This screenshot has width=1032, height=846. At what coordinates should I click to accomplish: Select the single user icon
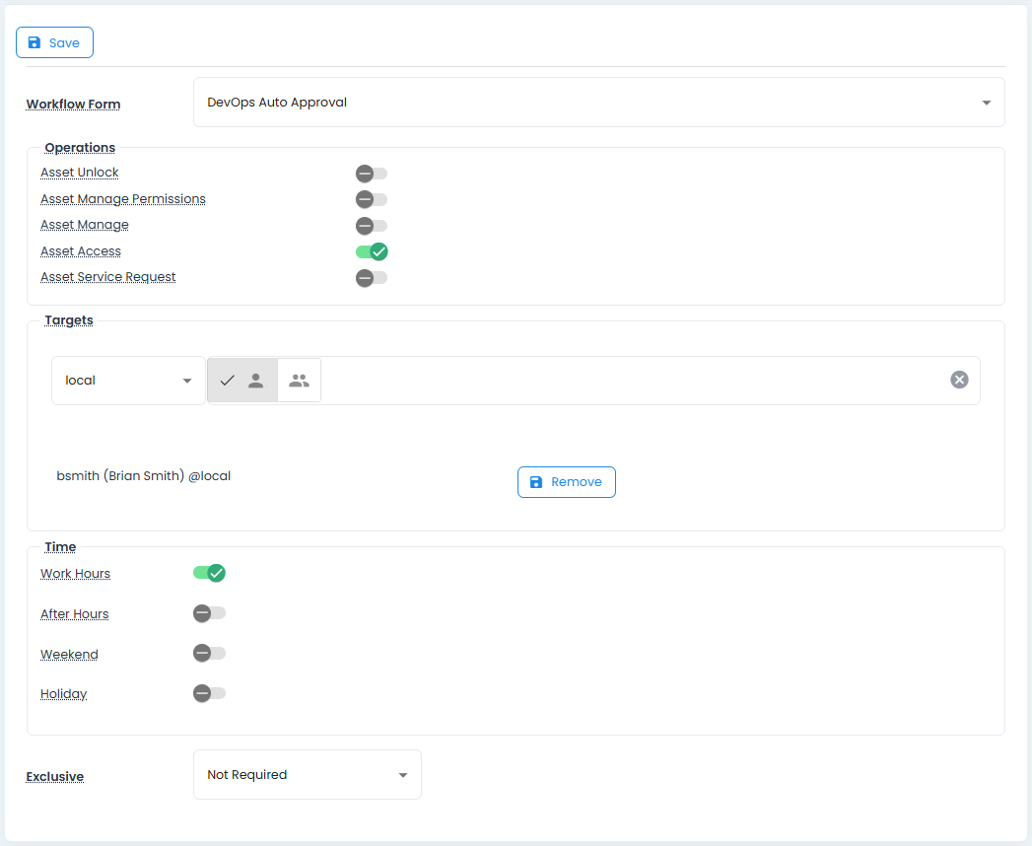click(255, 381)
